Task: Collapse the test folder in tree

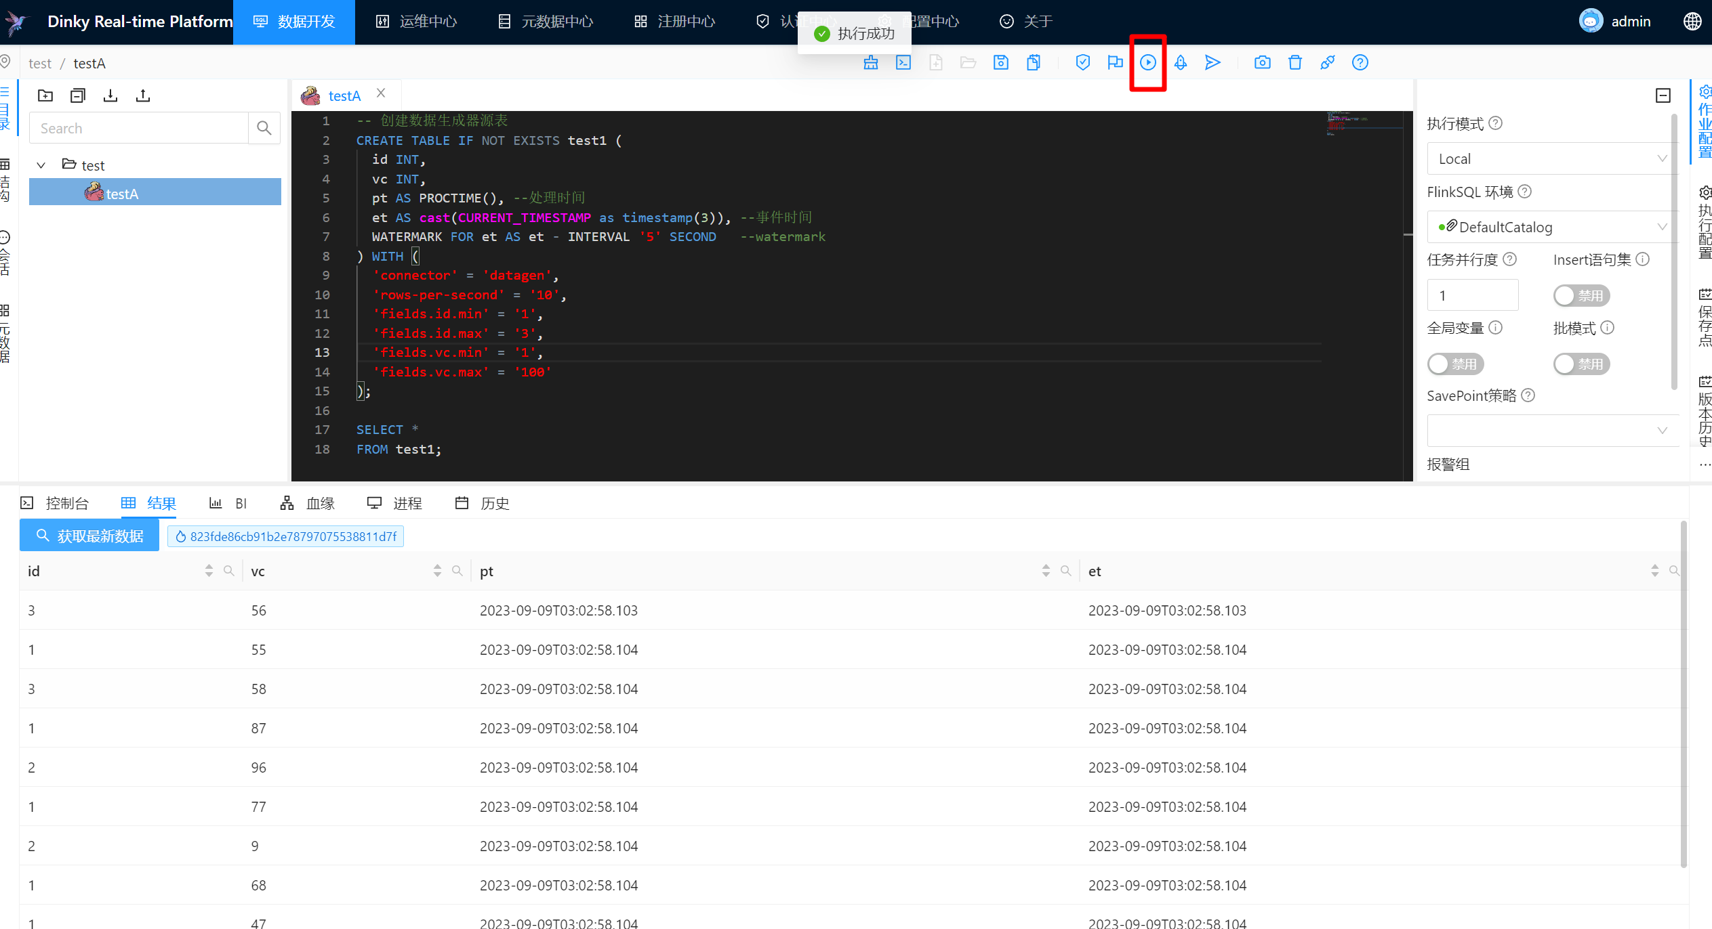Action: [41, 165]
